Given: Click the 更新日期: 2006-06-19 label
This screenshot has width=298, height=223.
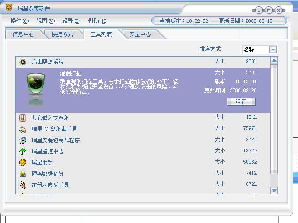Looking at the screenshot, I should 246,21.
